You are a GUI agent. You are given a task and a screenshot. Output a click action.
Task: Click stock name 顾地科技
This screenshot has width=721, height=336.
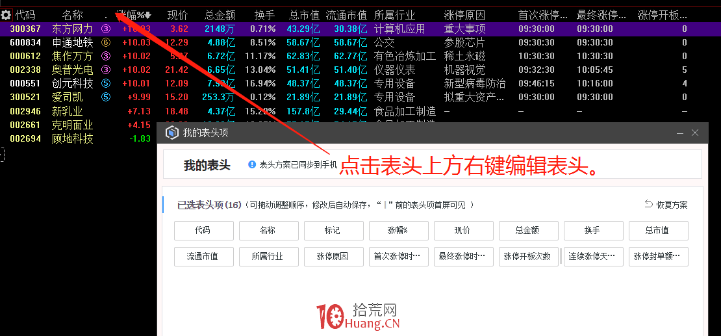click(72, 138)
